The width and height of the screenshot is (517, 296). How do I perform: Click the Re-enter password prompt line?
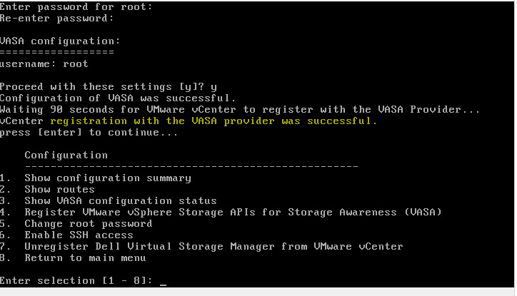[x=57, y=18]
